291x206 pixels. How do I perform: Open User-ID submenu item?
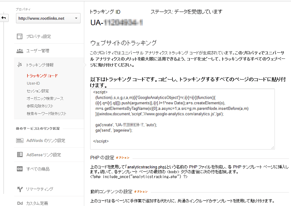[x=33, y=84]
